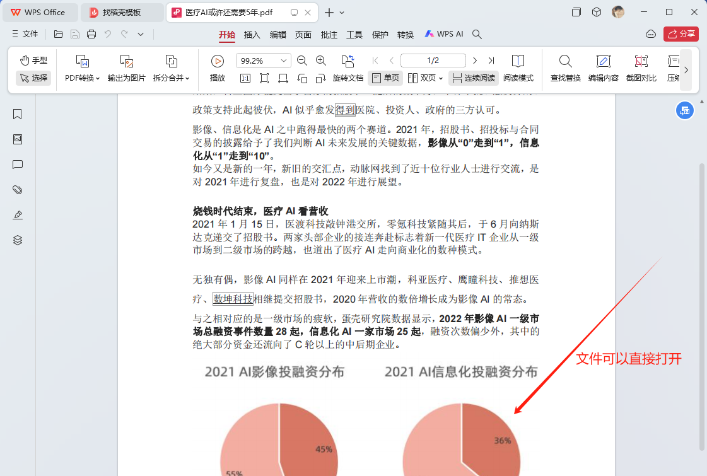Open 截图对比 screenshot compare tool
Viewport: 707px width, 476px height.
pos(641,69)
